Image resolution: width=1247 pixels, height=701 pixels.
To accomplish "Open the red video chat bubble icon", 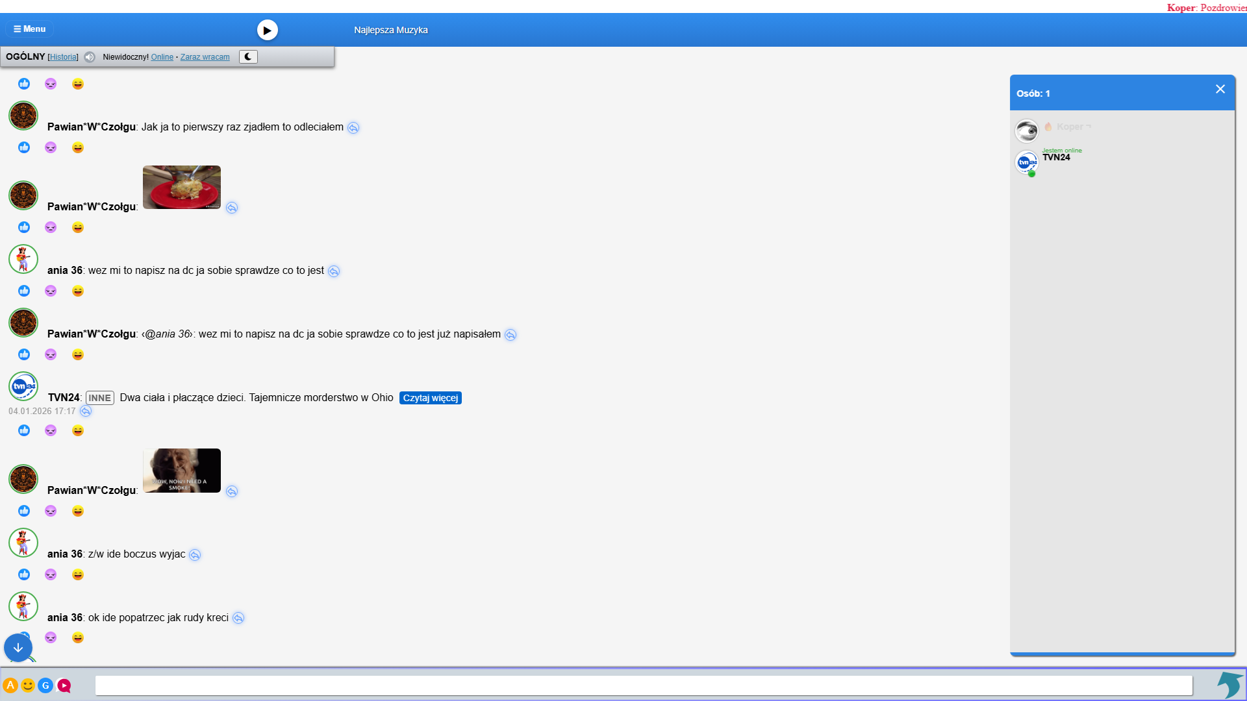I will click(64, 685).
